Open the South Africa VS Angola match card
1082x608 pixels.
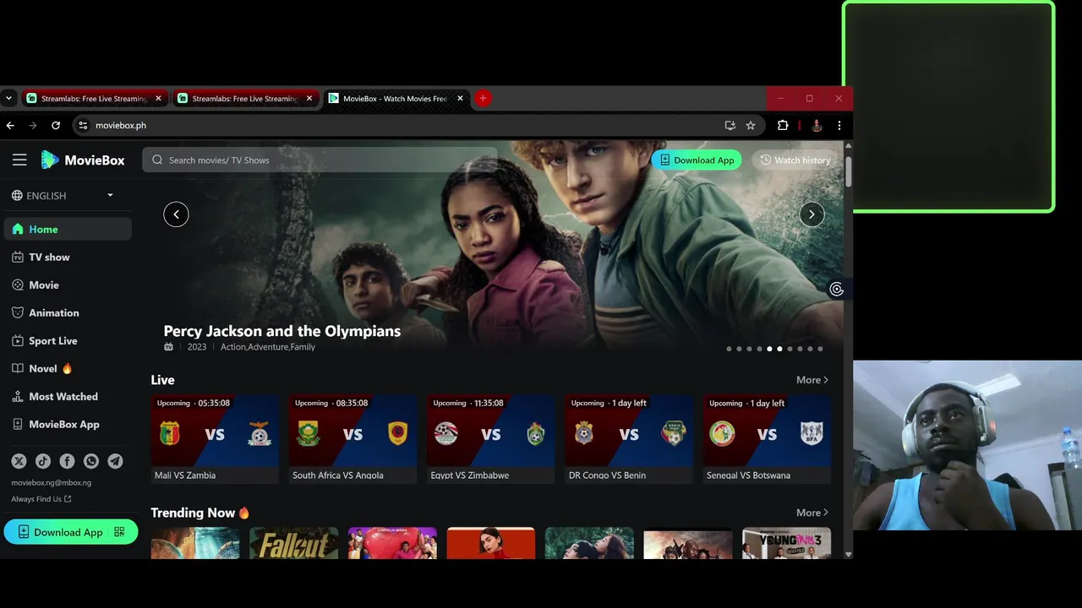352,439
